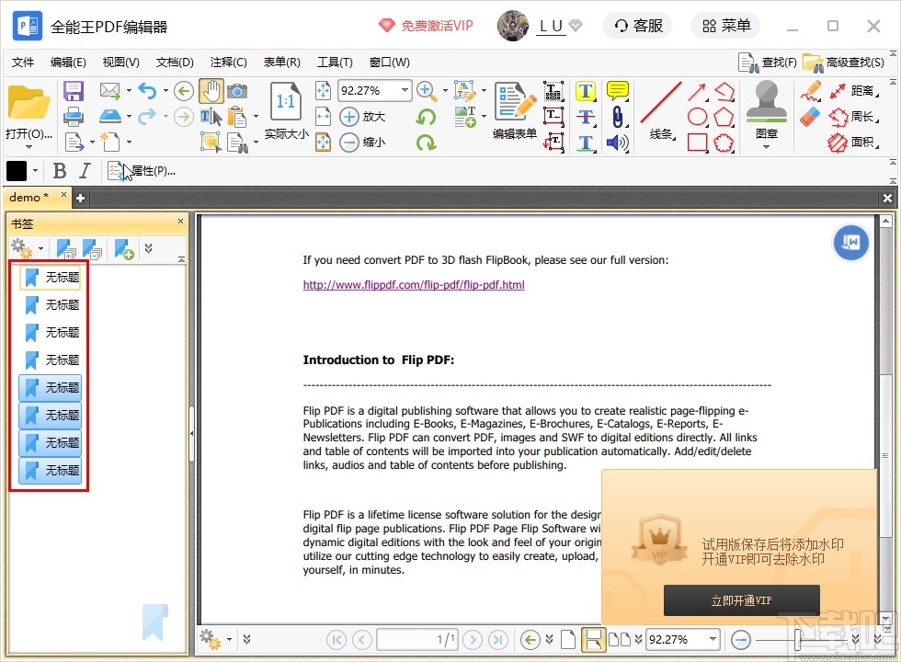The height and width of the screenshot is (662, 901).
Task: Toggle the underline text tool
Action: [x=585, y=143]
